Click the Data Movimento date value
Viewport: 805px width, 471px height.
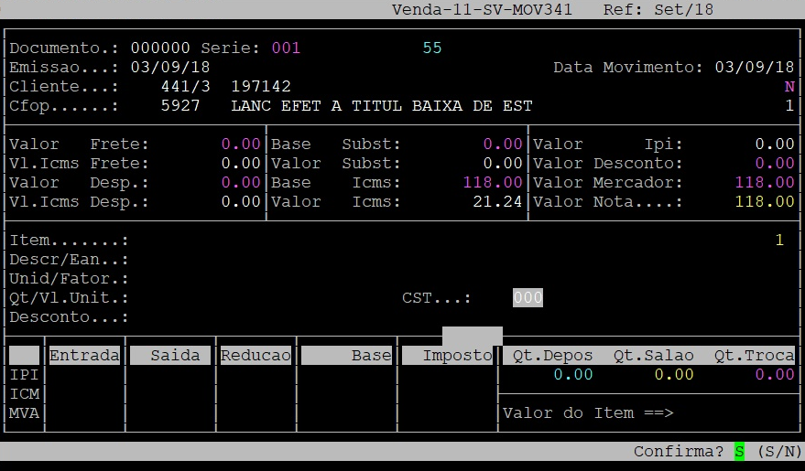coord(755,68)
